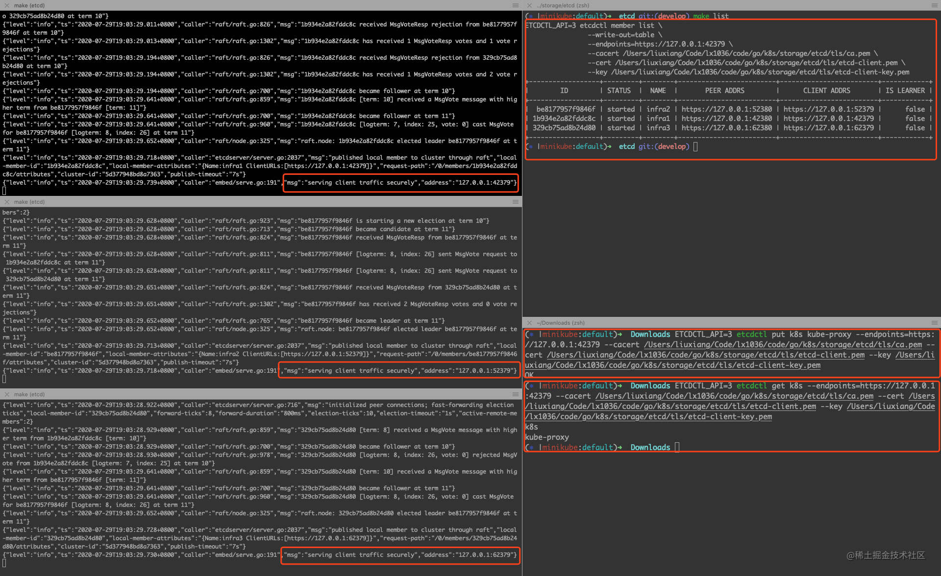Screen dimensions: 941x576
Task: Open hamburger menu of ~/Downloads (zsh) pane
Action: coord(934,323)
